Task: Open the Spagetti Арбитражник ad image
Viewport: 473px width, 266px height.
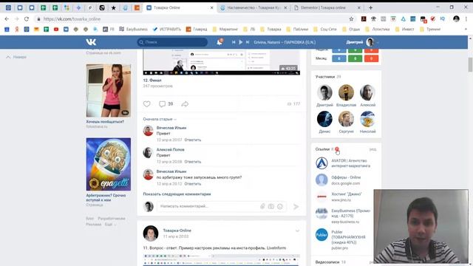Action: [109, 164]
